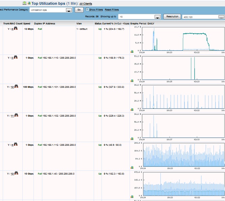The image size is (225, 201).
Task: Click the IP Address column header
Action: point(49,23)
